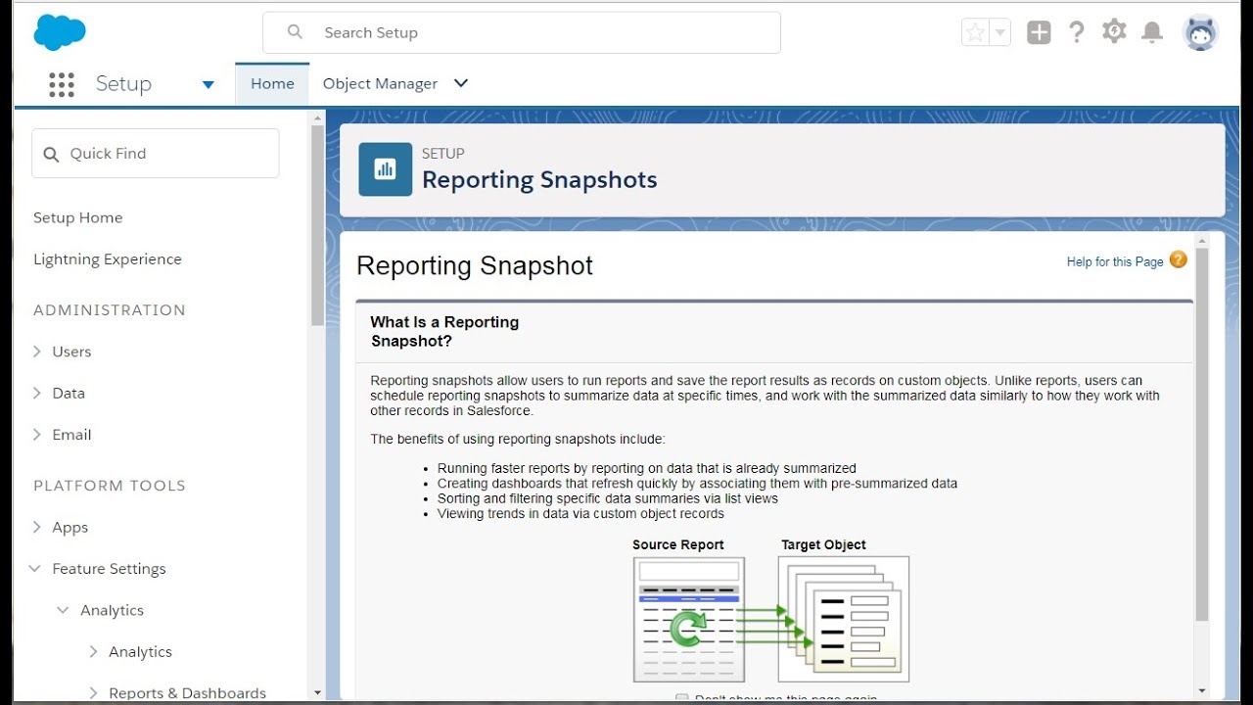
Task: Tick the Don't show me this page again checkbox
Action: (x=682, y=699)
